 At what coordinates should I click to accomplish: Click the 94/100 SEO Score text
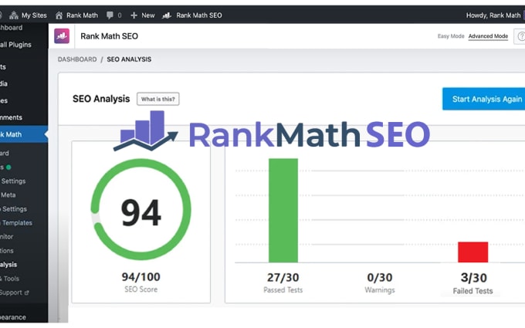[x=141, y=282]
